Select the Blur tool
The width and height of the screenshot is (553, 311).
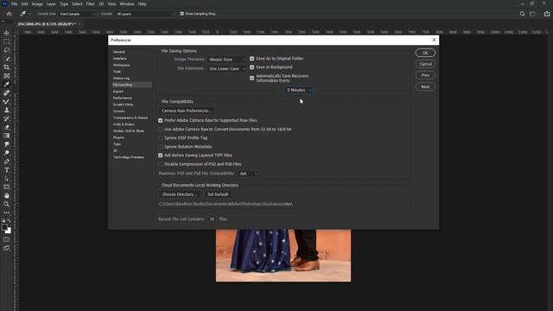pyautogui.click(x=6, y=144)
